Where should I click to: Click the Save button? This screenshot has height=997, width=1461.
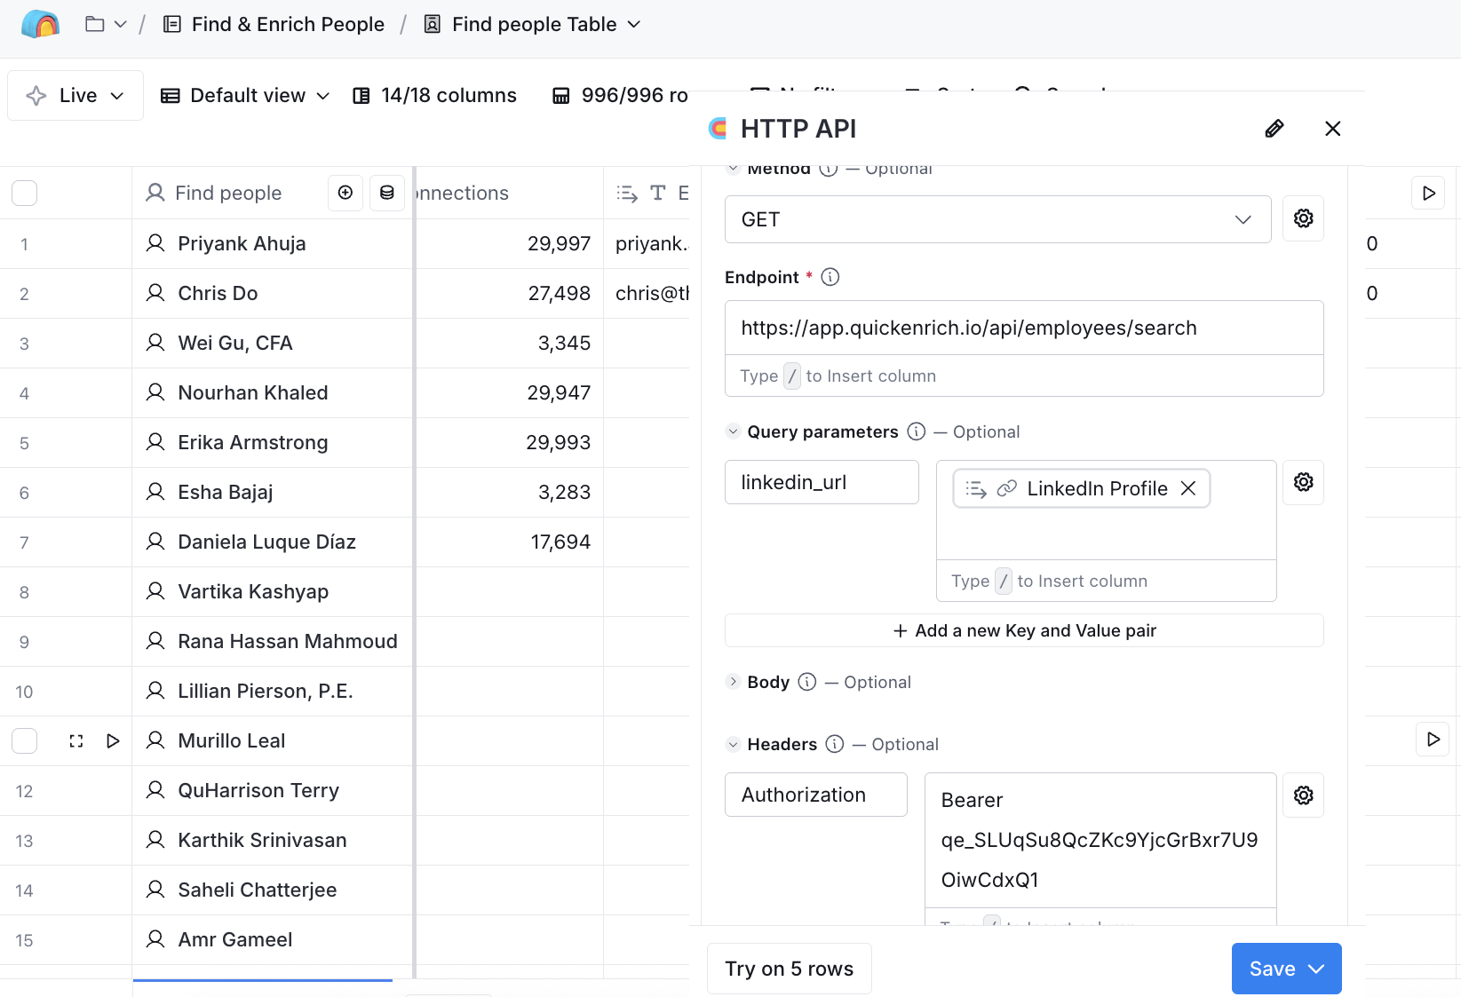1286,969
